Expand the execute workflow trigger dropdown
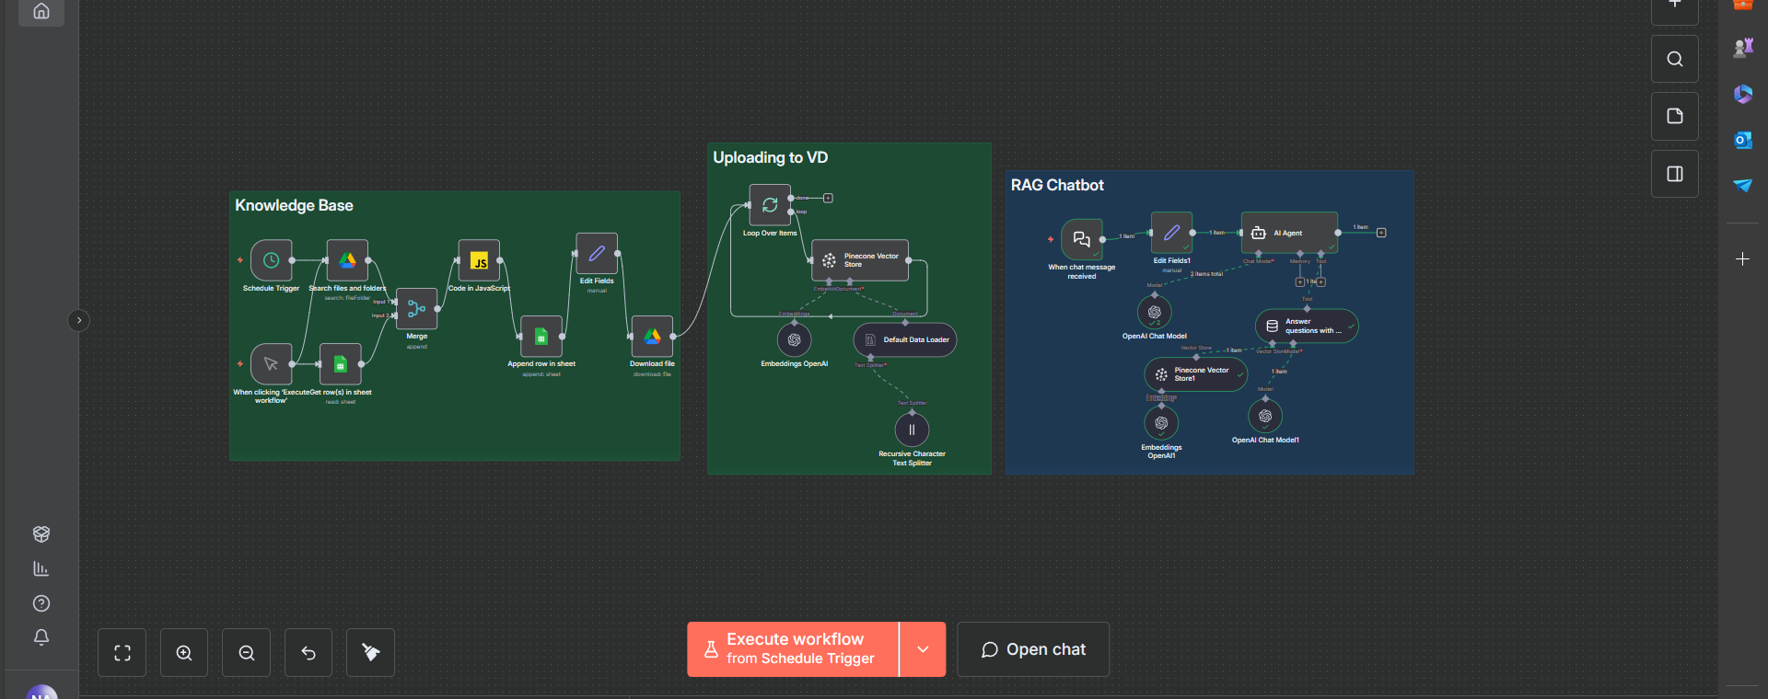The width and height of the screenshot is (1768, 699). (x=923, y=649)
